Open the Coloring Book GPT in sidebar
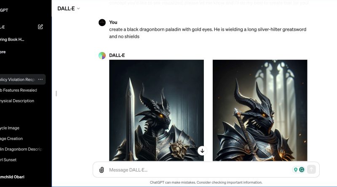This screenshot has height=187, width=337. click(x=12, y=40)
